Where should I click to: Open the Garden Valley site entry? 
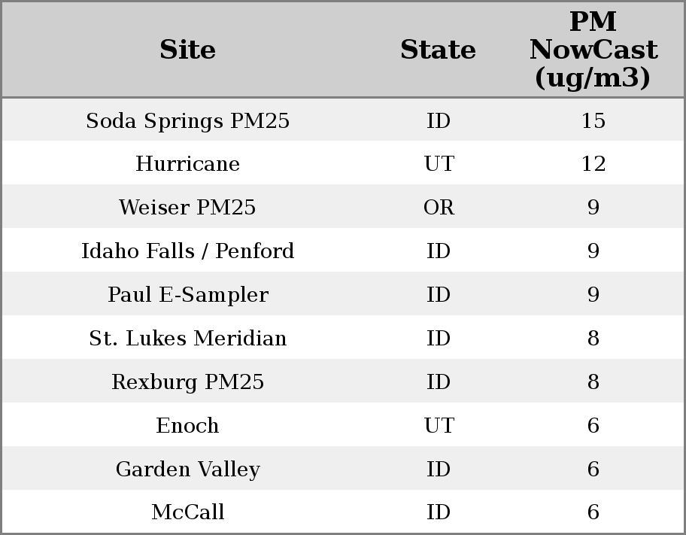188,470
